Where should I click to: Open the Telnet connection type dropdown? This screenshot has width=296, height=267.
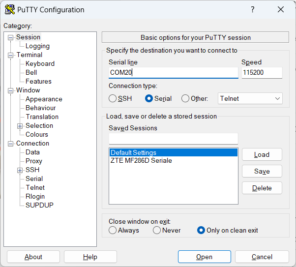[x=250, y=98]
